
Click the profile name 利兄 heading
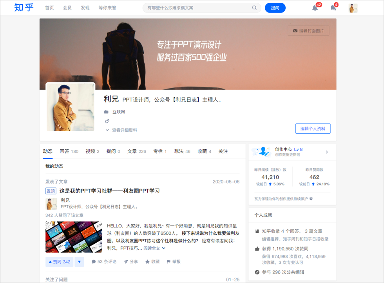tap(111, 99)
